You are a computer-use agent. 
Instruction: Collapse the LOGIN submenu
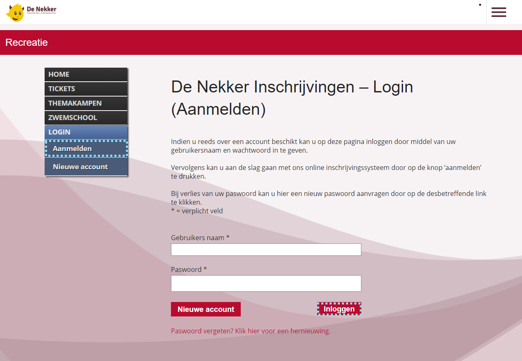[85, 132]
